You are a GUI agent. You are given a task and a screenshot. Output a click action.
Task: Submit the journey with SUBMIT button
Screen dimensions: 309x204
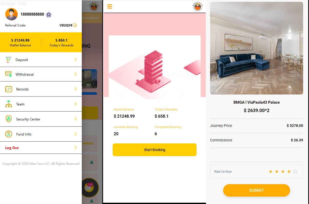click(257, 190)
